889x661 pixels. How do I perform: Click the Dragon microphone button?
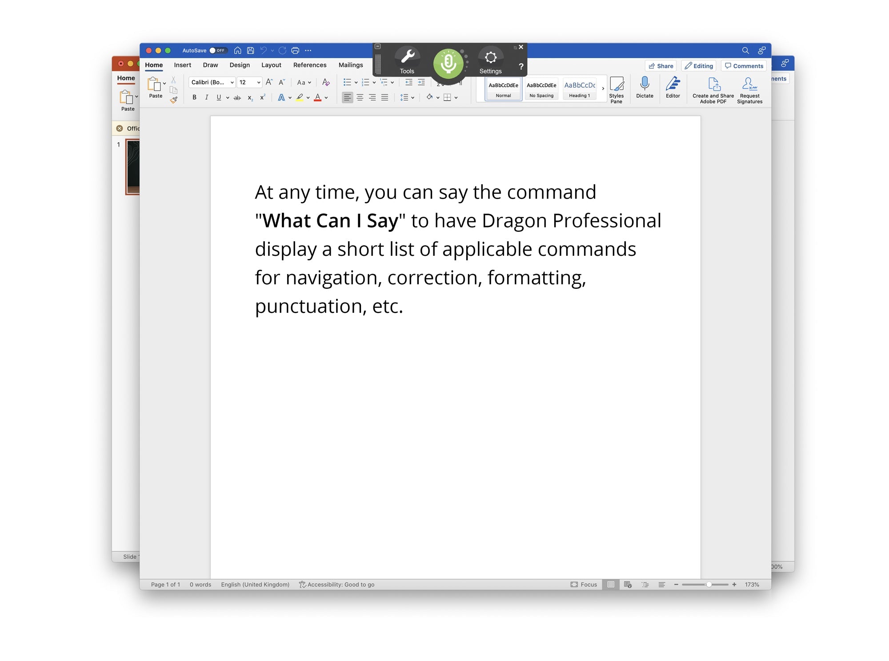point(448,64)
